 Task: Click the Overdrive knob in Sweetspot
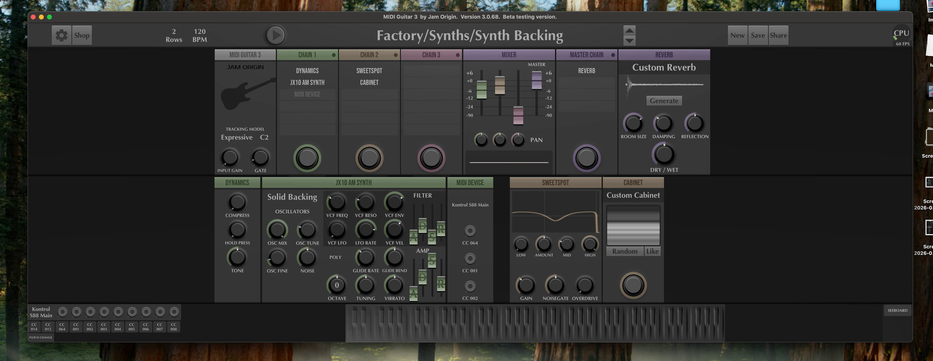pos(585,285)
